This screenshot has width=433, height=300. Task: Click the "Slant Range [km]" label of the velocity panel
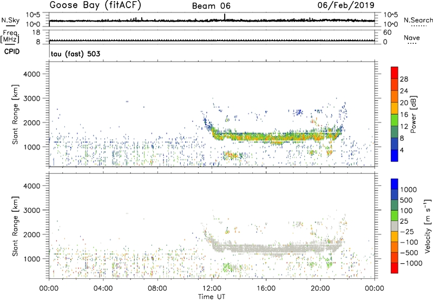pos(15,226)
